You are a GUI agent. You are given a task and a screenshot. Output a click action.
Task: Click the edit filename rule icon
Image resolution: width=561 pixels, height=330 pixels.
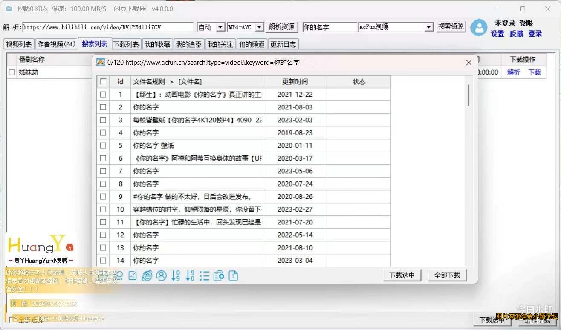133,276
